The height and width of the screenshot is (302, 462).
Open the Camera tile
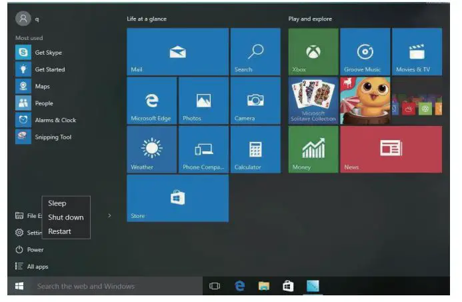tap(255, 101)
